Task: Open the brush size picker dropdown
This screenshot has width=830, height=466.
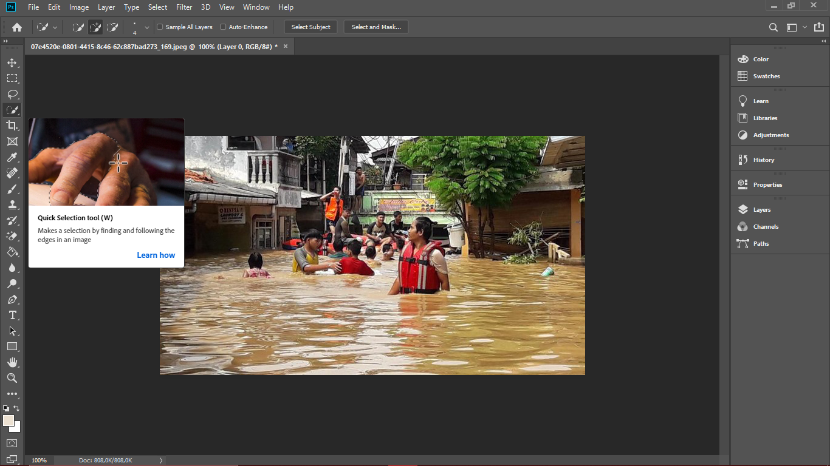Action: tap(146, 27)
